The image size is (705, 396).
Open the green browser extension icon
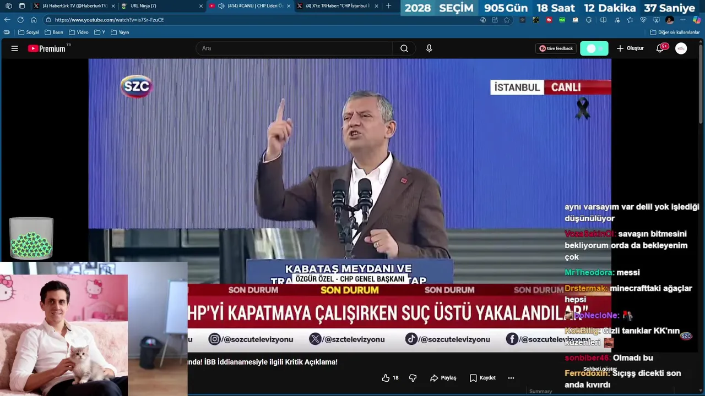pos(562,20)
